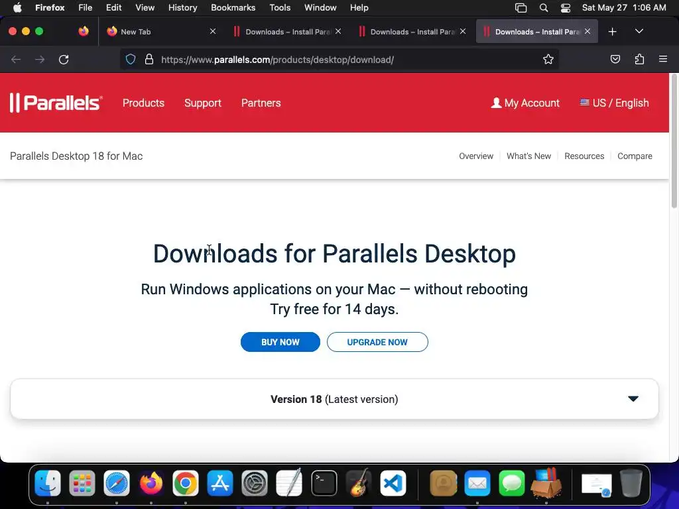
Task: Open the Apple menu
Action: [17, 7]
